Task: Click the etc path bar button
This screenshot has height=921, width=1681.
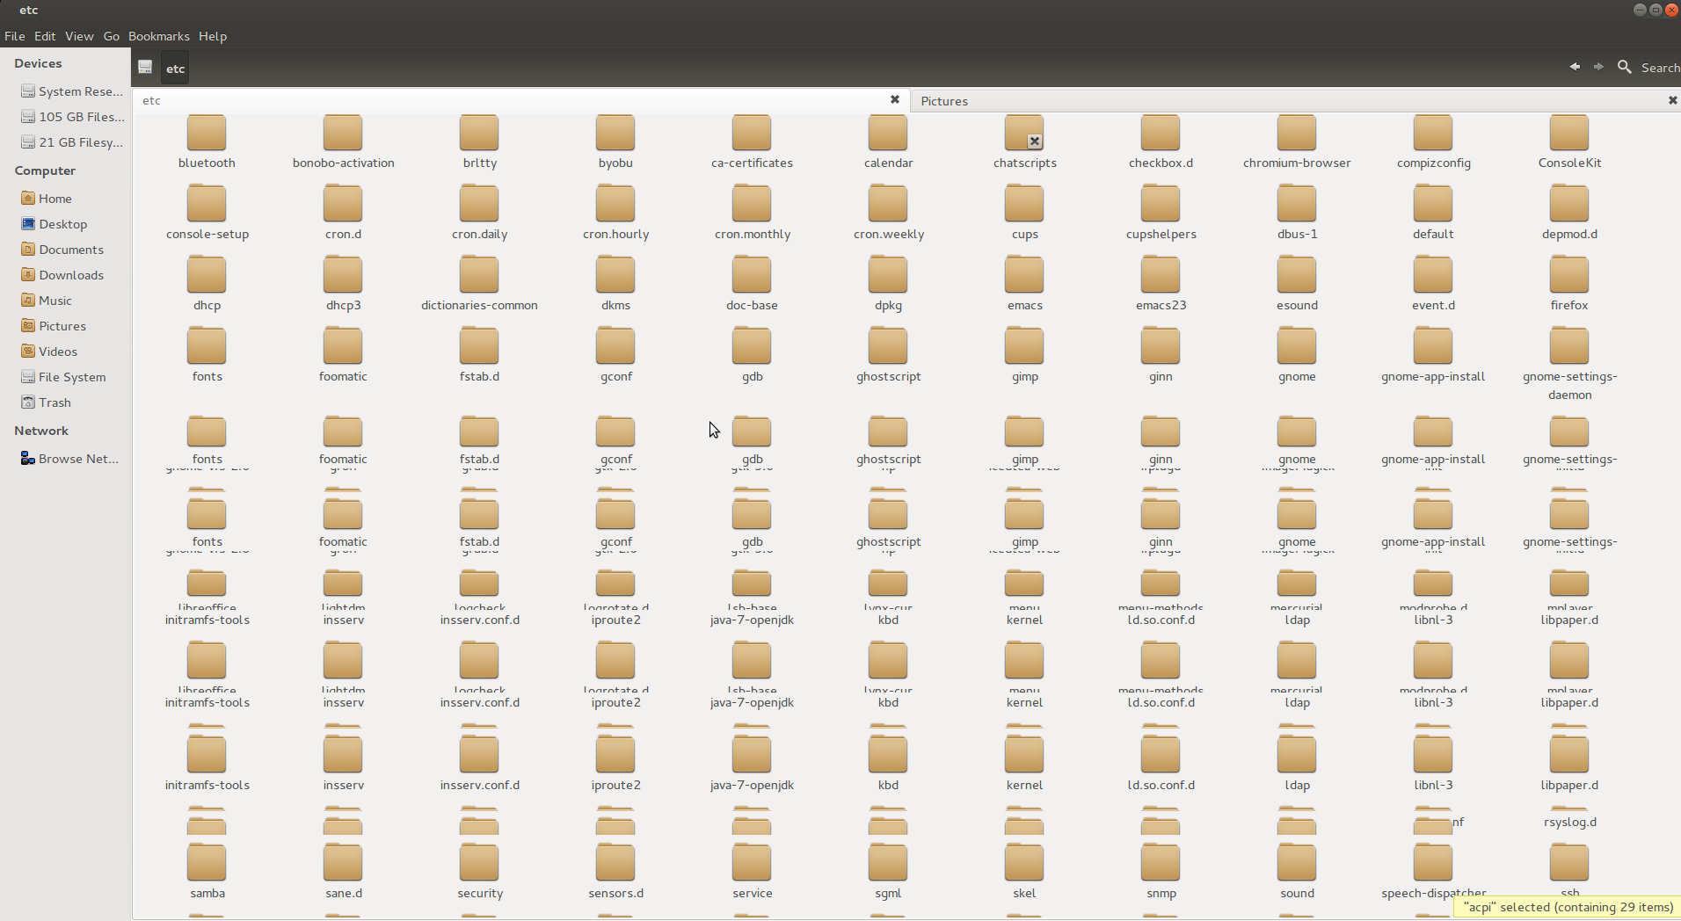Action: [176, 69]
